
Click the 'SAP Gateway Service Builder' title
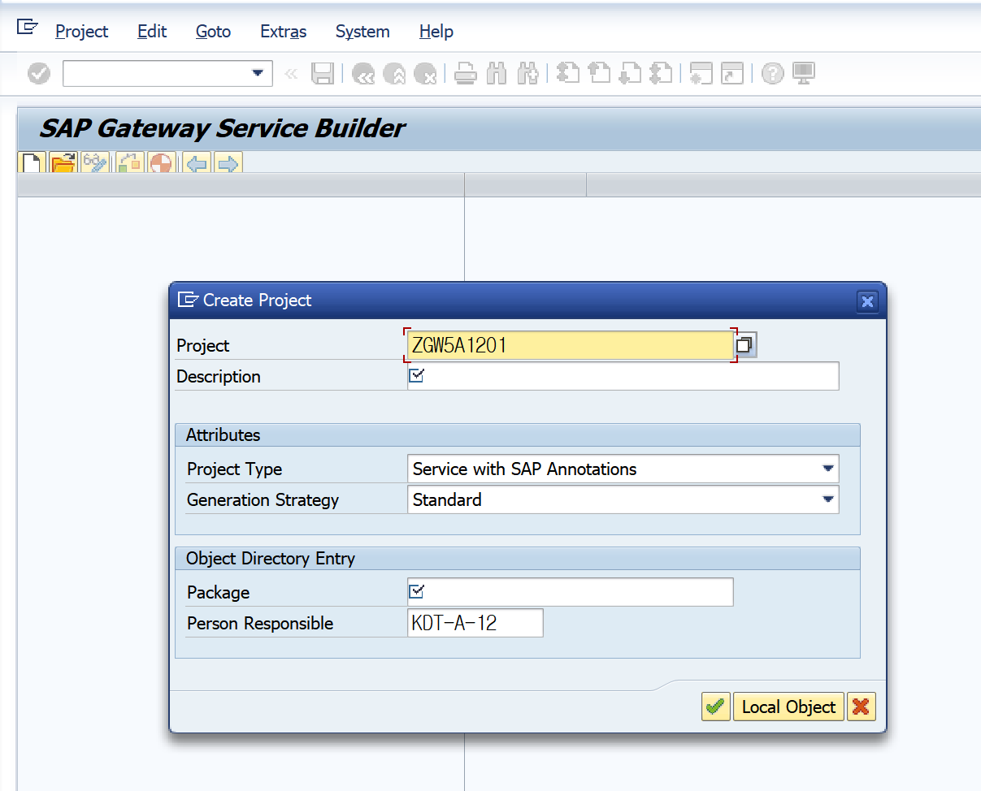pyautogui.click(x=222, y=128)
